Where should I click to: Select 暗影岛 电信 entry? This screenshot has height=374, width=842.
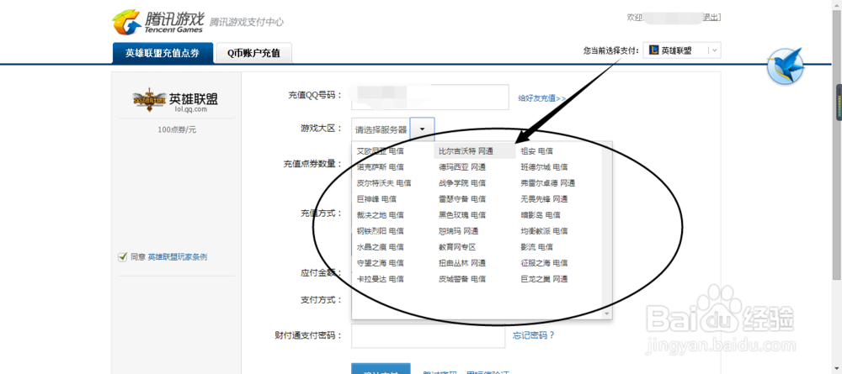coord(541,215)
